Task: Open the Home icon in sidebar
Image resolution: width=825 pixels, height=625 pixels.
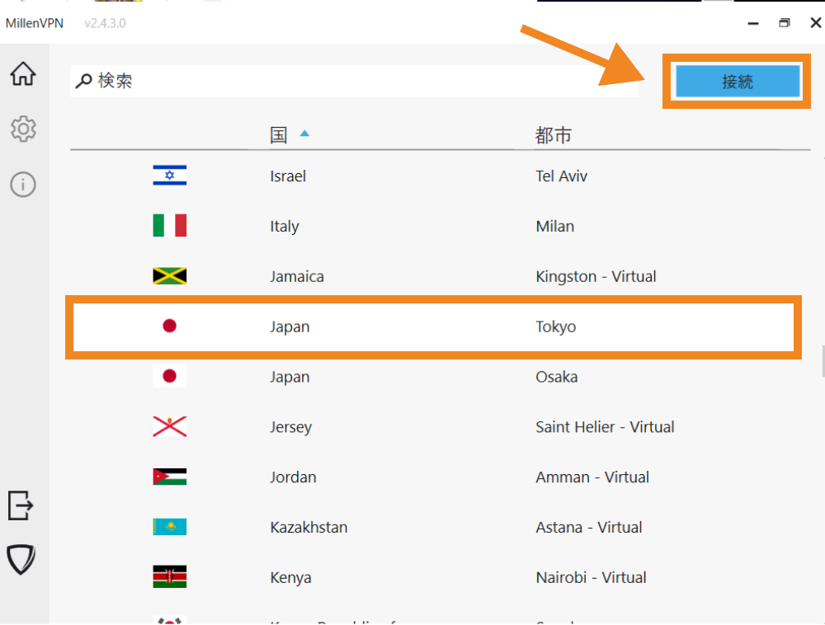Action: pos(23,74)
